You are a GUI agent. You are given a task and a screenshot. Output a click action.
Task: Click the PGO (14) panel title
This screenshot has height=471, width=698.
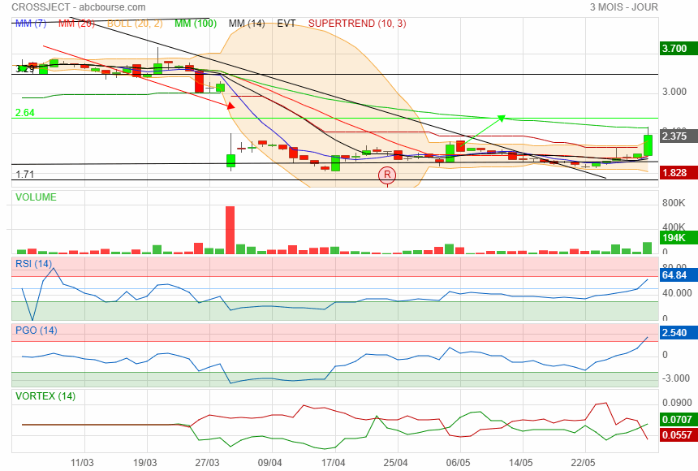pos(37,331)
